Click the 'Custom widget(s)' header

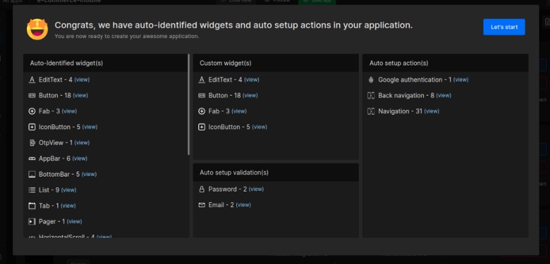click(276, 63)
